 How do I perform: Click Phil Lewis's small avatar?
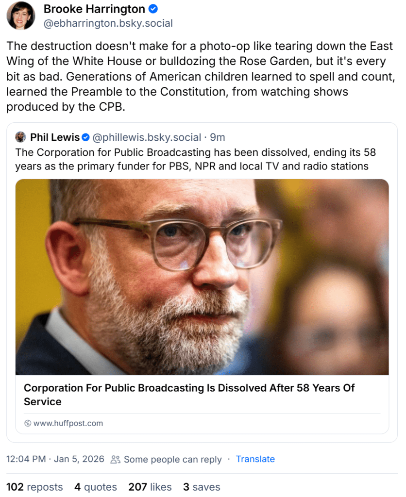[21, 137]
